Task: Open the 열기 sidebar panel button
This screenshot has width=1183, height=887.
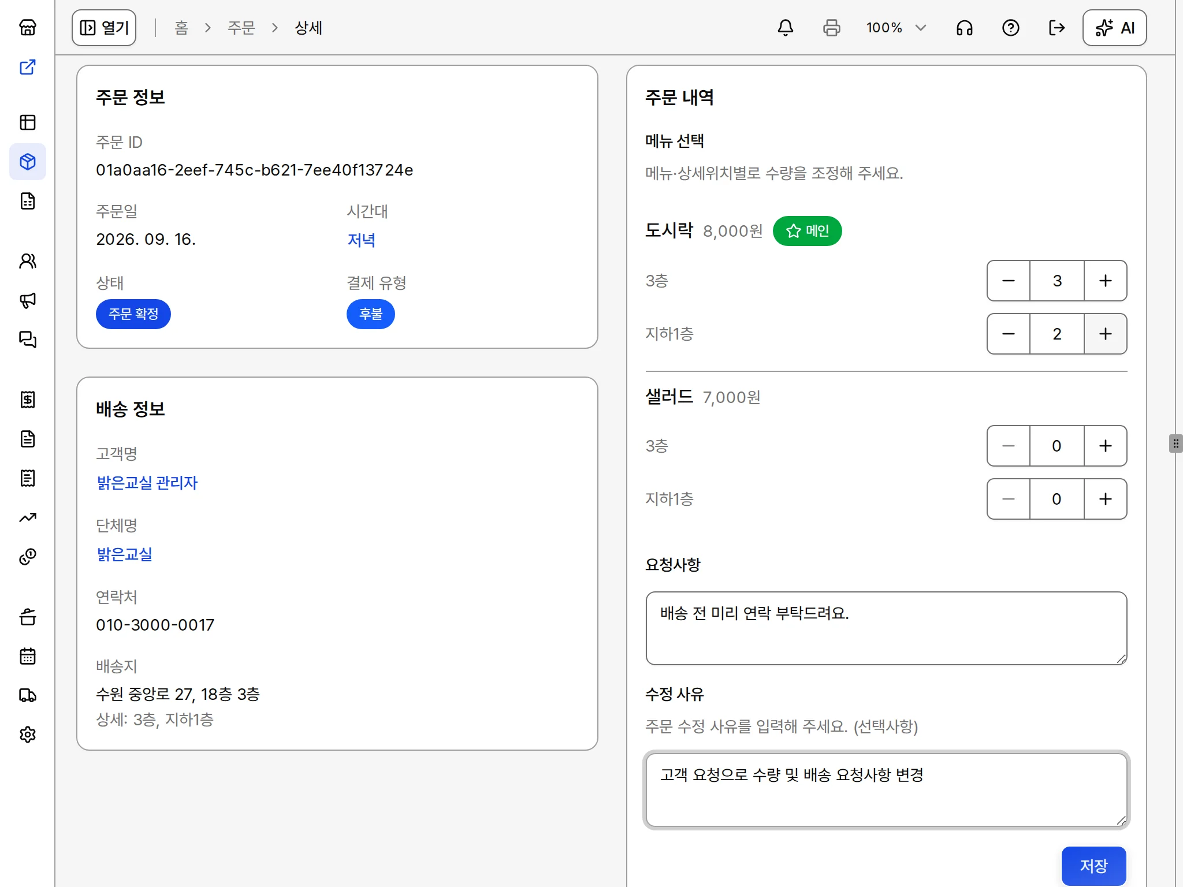Action: click(104, 28)
